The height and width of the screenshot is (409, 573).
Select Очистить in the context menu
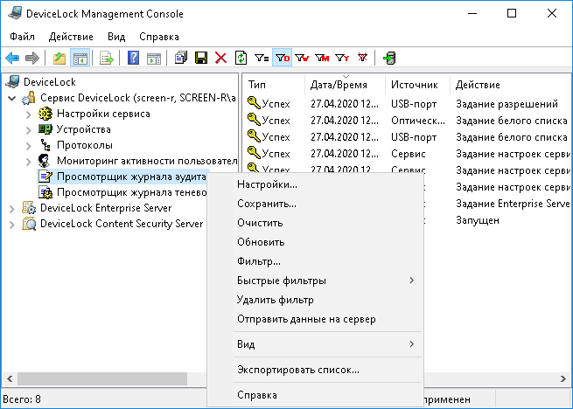tap(260, 223)
